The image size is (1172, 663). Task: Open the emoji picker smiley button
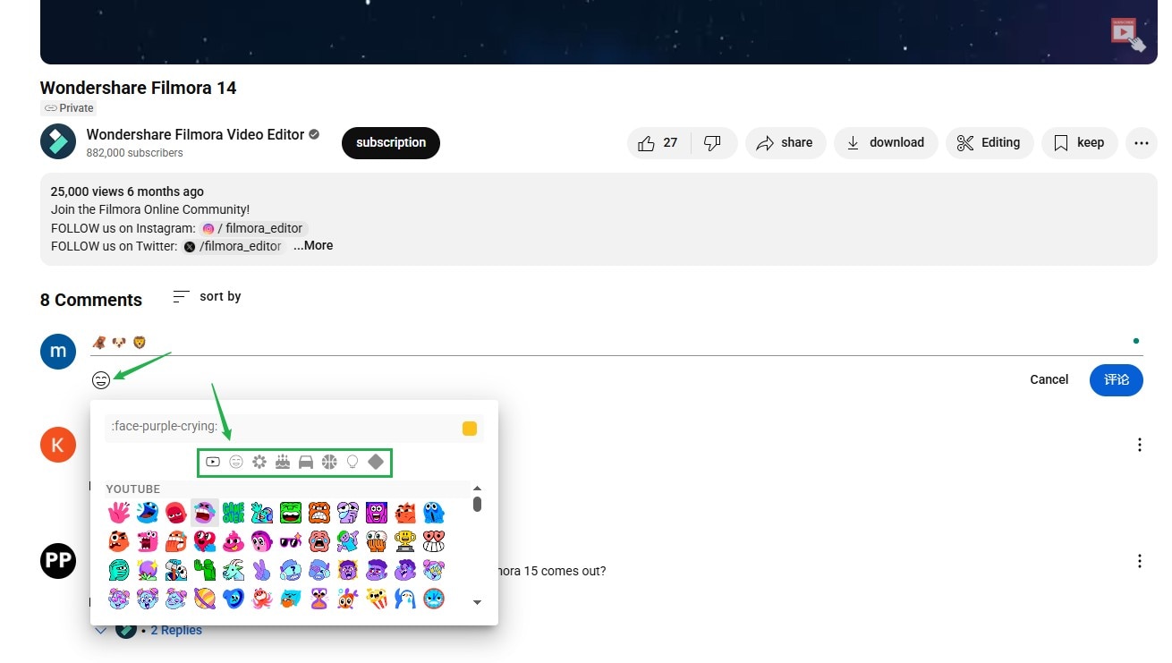click(101, 380)
